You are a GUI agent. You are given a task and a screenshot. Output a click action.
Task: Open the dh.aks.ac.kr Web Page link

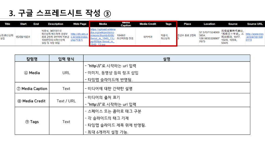point(79,37)
